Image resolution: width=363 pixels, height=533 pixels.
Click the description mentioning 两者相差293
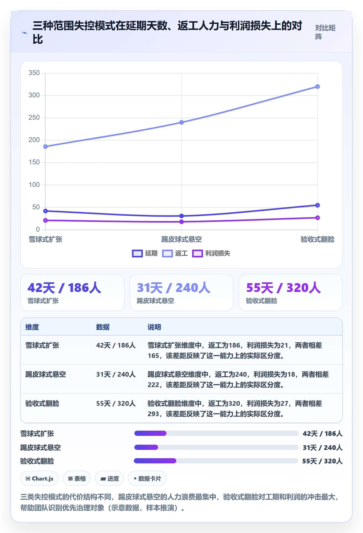point(235,409)
